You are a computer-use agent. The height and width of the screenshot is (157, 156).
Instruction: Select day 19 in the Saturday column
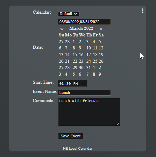coord(101,55)
